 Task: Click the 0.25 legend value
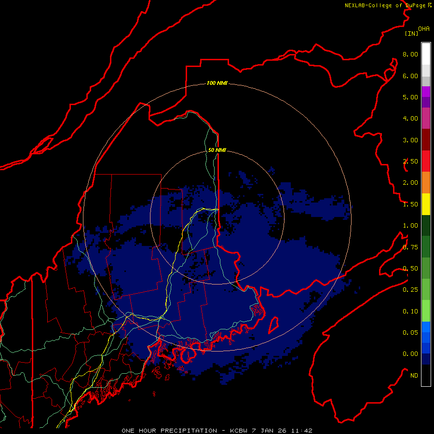click(x=410, y=290)
